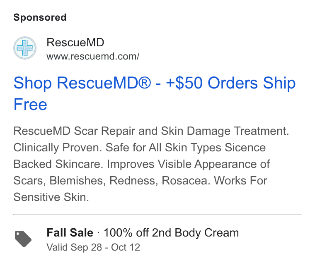Image resolution: width=315 pixels, height=263 pixels.
Task: Click the RescueMD blue cross logo
Action: 25,48
